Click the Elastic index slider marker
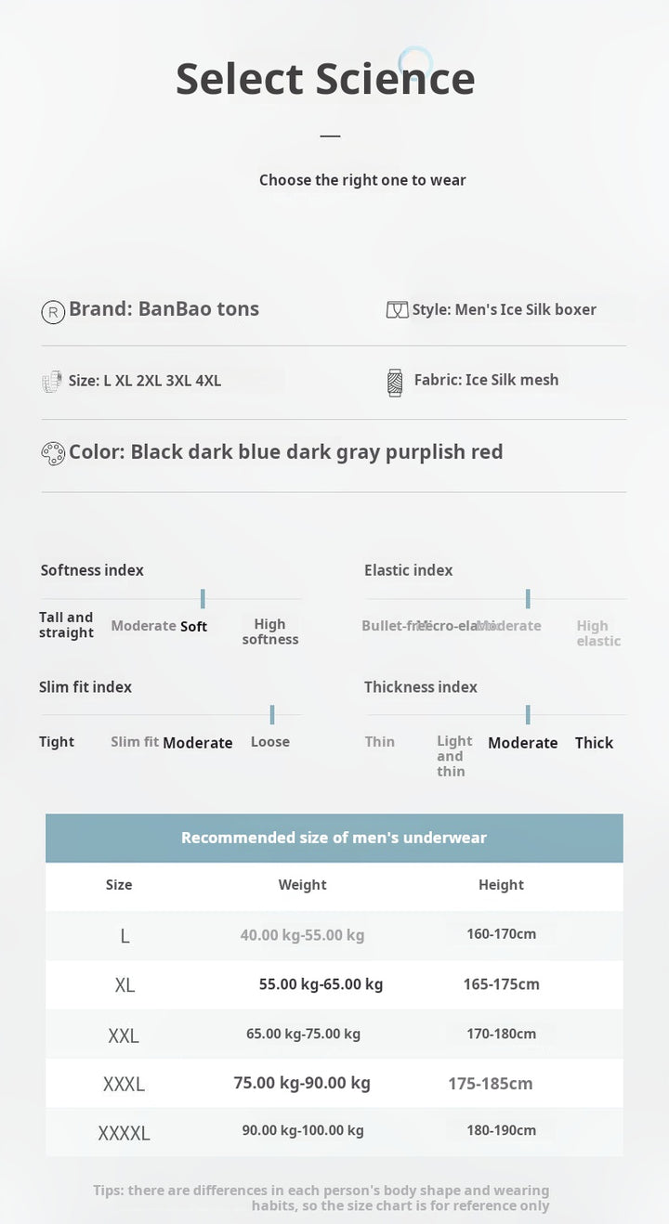Viewport: 669px width, 1224px height. [528, 599]
